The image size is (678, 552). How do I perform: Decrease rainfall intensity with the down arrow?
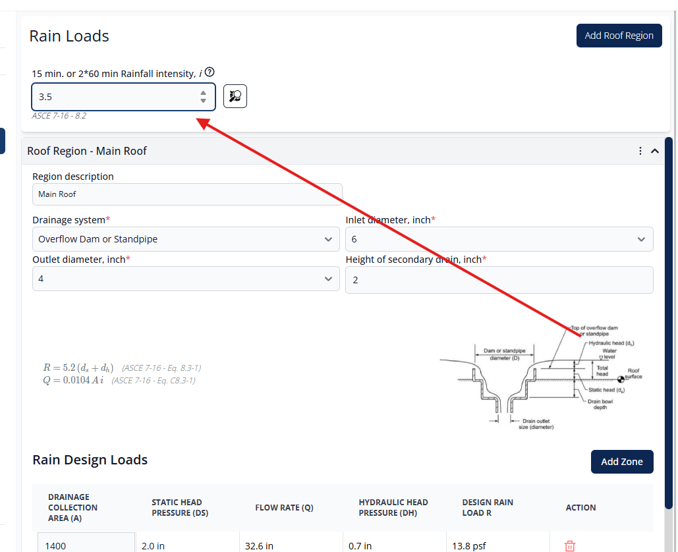204,101
